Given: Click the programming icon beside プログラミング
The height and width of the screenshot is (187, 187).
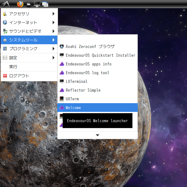Looking at the screenshot, I should tap(5, 49).
